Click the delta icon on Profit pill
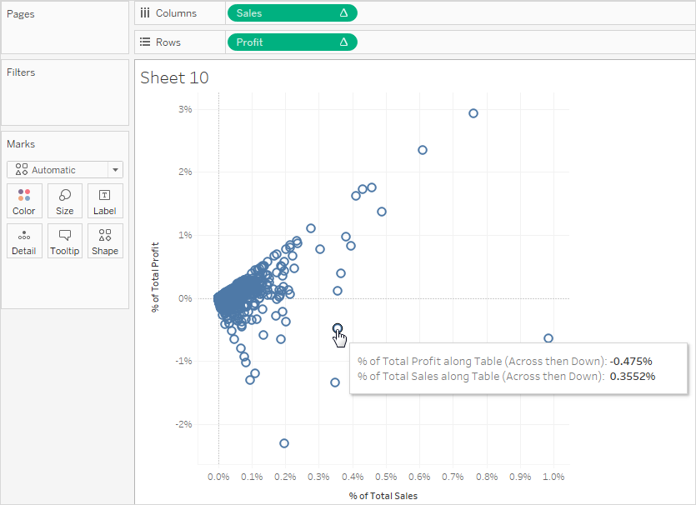This screenshot has height=505, width=696. tap(343, 42)
